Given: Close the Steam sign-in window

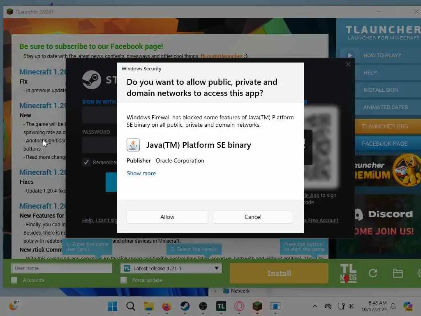Looking at the screenshot, I should pos(348,64).
